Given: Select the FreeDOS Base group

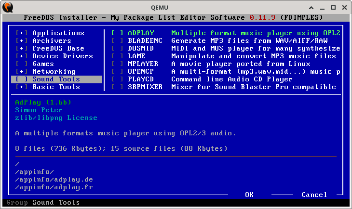Looking at the screenshot, I should point(58,48).
